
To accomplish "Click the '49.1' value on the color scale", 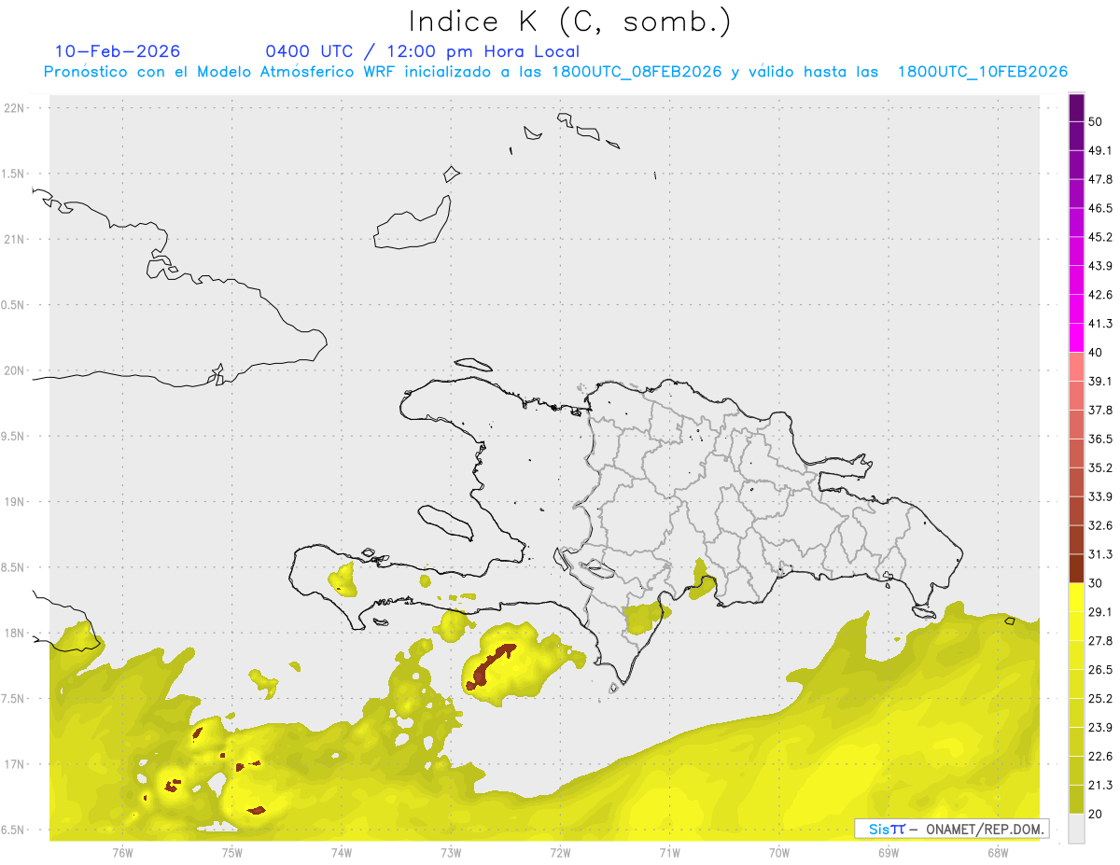I will [1101, 151].
